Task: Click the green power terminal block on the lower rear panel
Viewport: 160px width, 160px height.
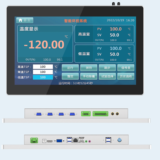Action: pos(34,140)
